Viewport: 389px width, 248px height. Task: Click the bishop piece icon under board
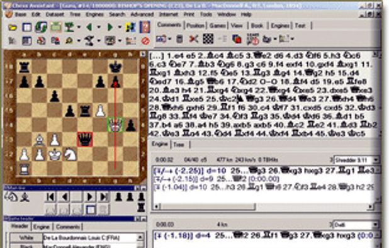tap(25, 198)
